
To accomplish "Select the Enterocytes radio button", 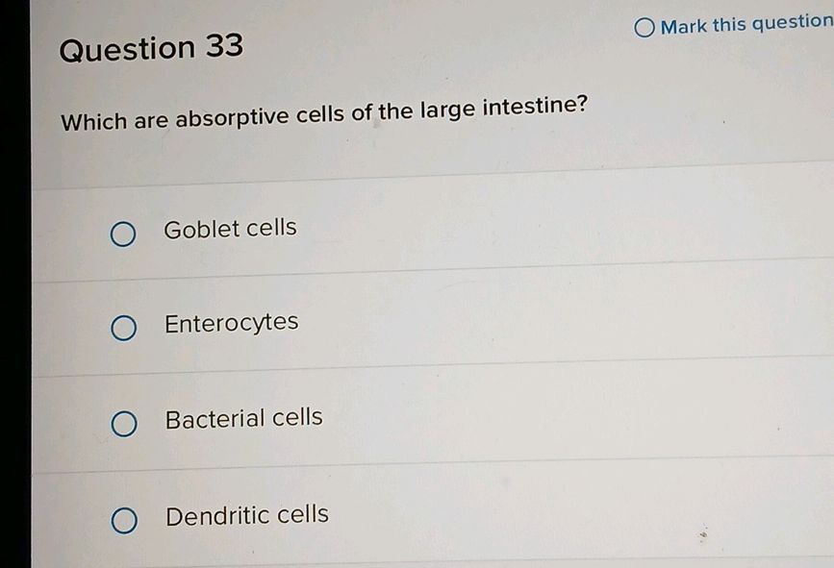I will click(x=122, y=329).
